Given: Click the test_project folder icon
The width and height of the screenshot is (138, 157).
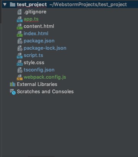Looking at the screenshot, I should click(x=13, y=5).
